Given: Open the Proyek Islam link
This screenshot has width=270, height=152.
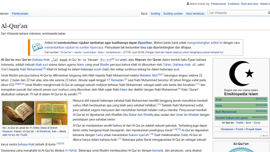Looking at the screenshot, I should click(253, 129).
